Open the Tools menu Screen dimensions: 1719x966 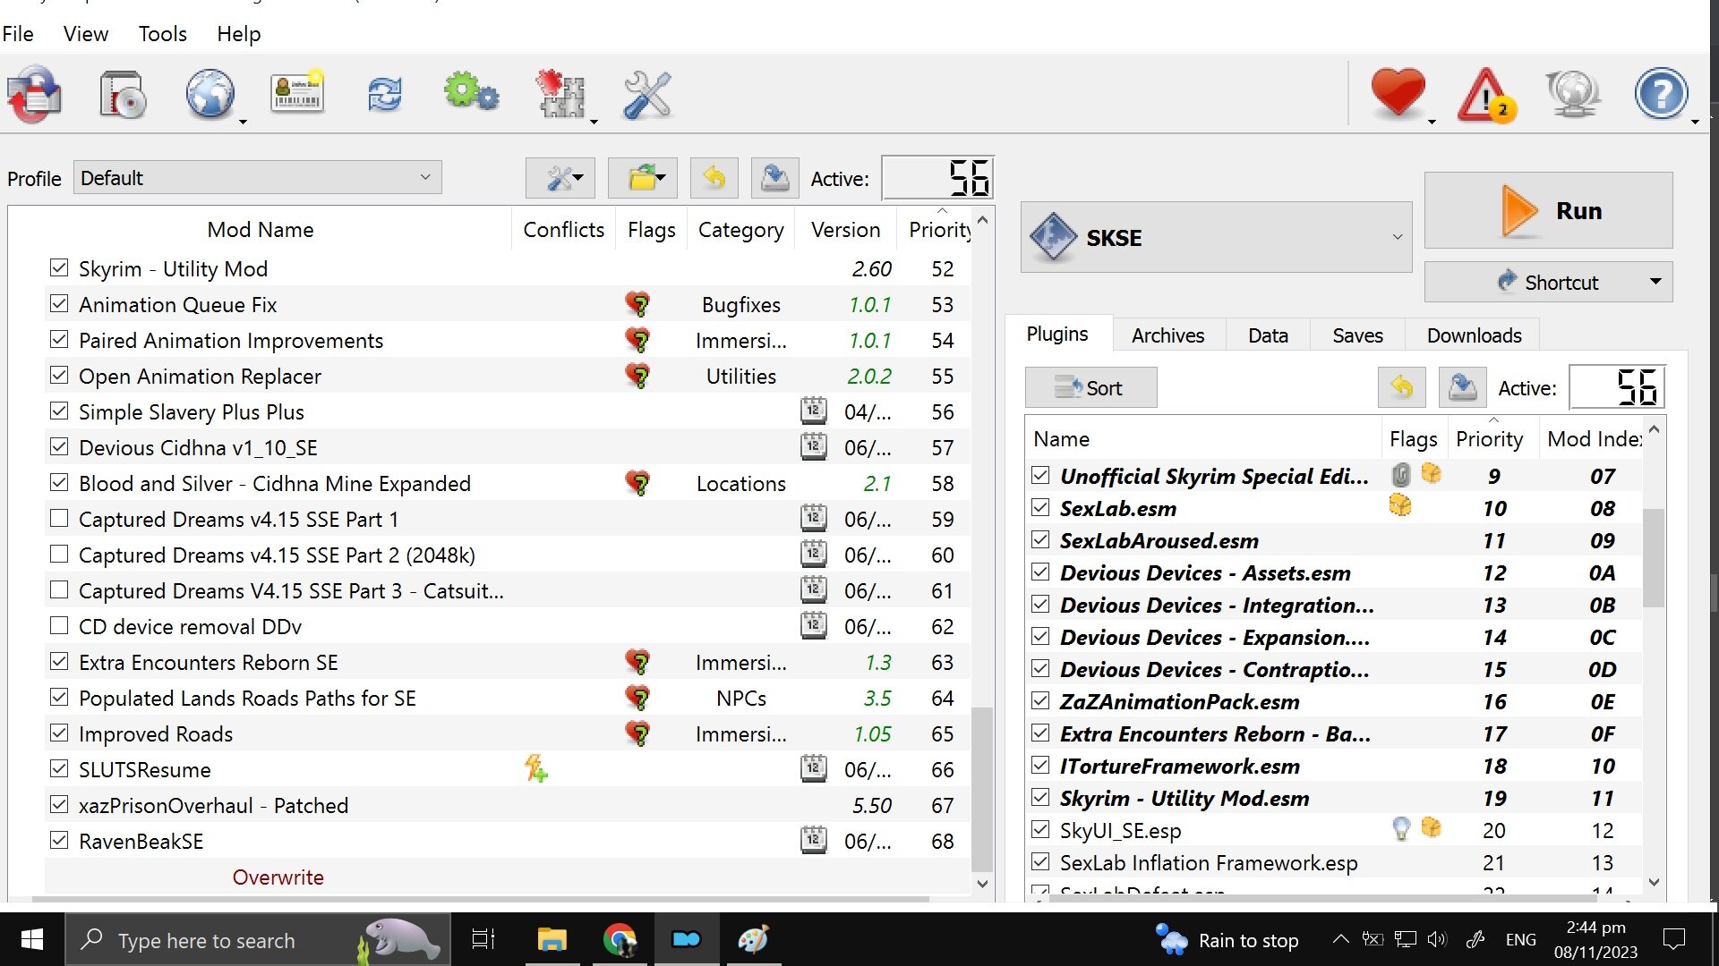[163, 34]
